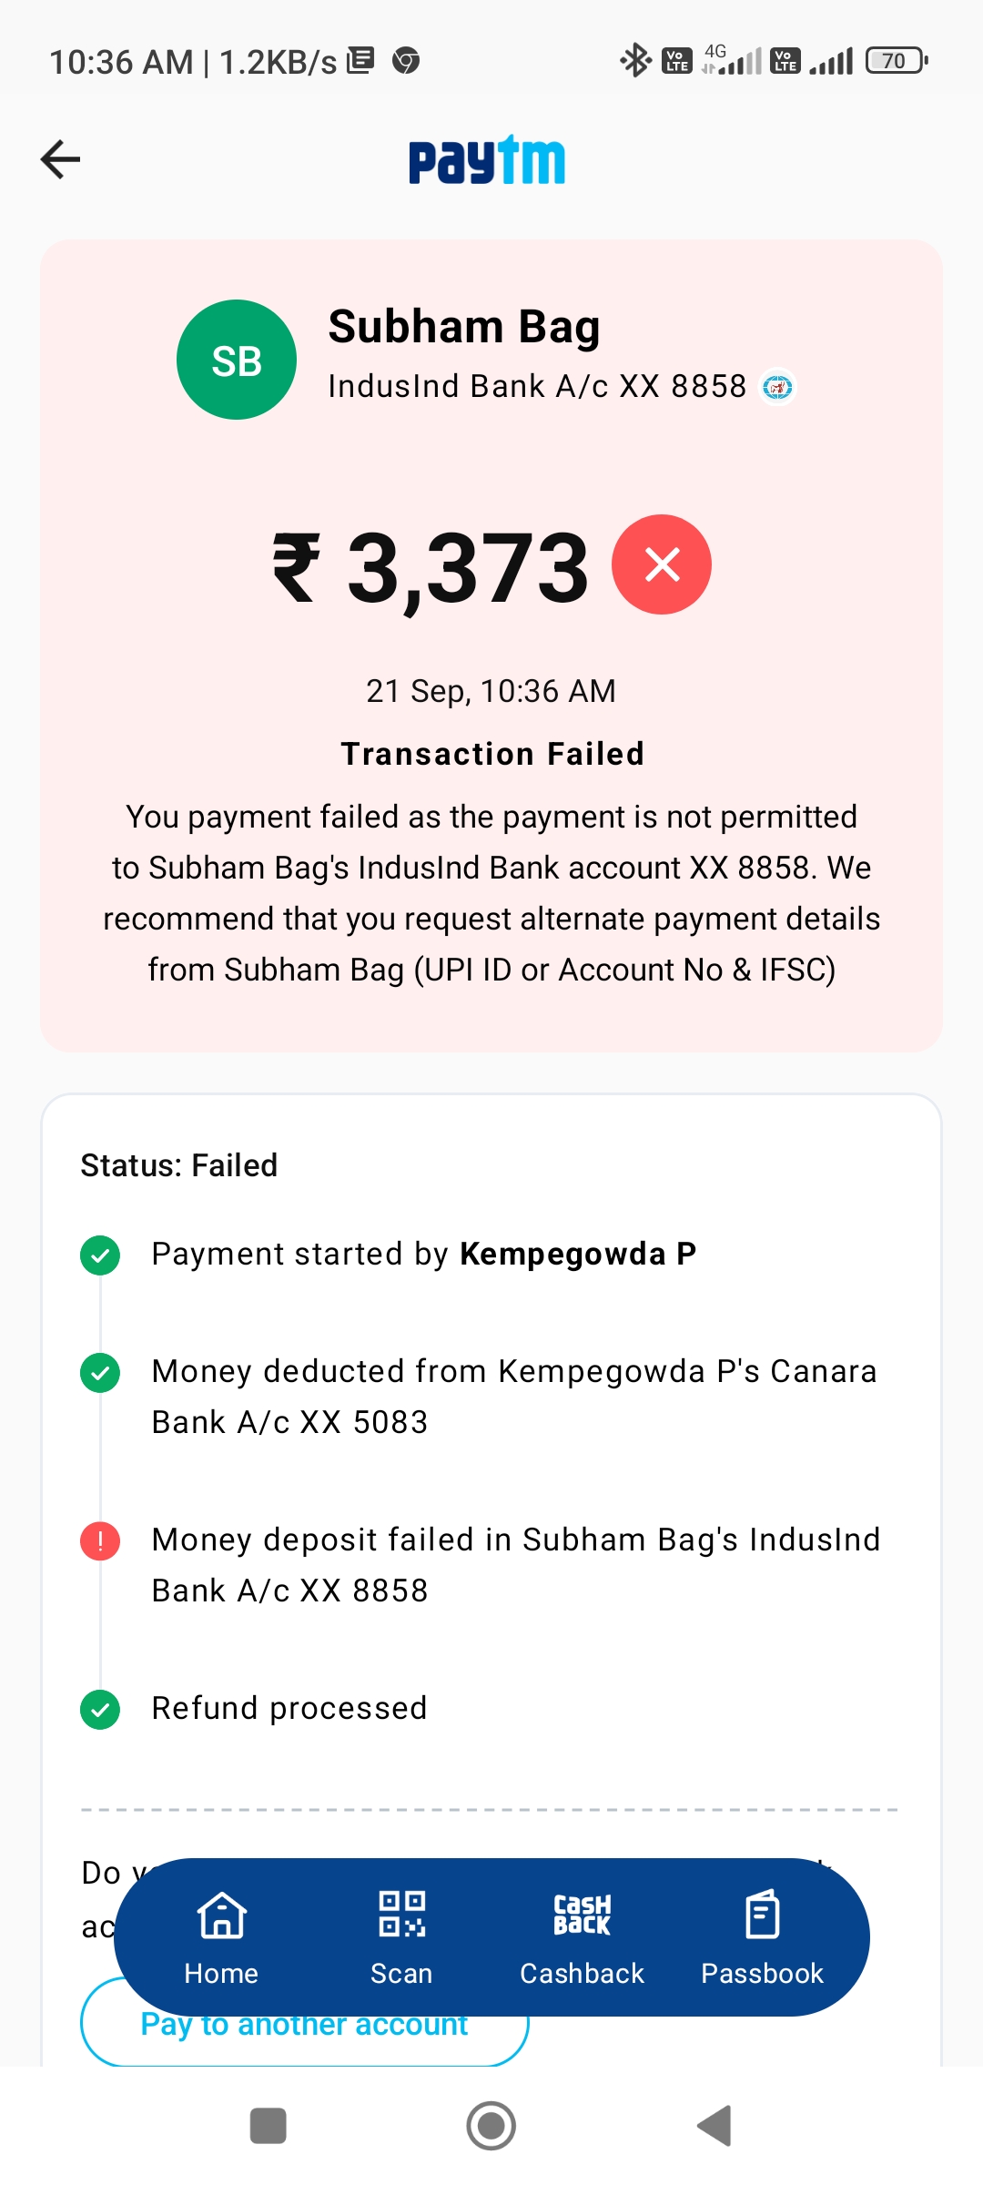The width and height of the screenshot is (983, 2185).
Task: Tap the Paytm logo in header
Action: tap(487, 161)
